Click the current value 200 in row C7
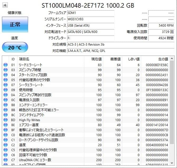177x168 pixels. [x=99, y=160]
